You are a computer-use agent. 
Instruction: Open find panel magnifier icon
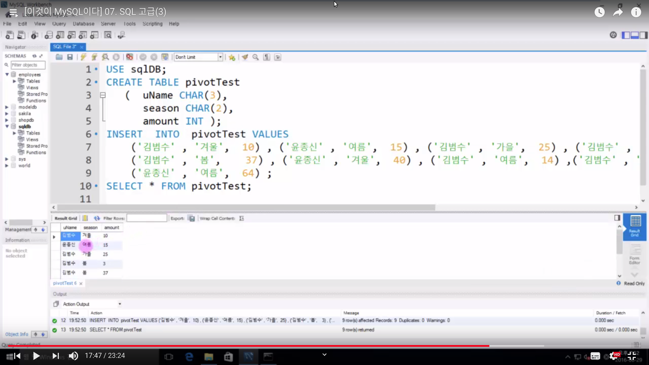click(256, 57)
